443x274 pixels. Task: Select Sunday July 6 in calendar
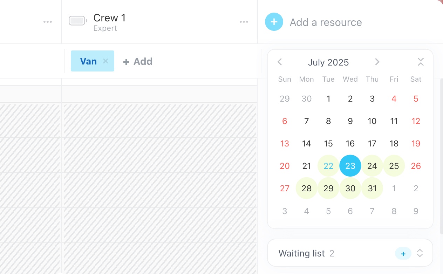coord(285,121)
